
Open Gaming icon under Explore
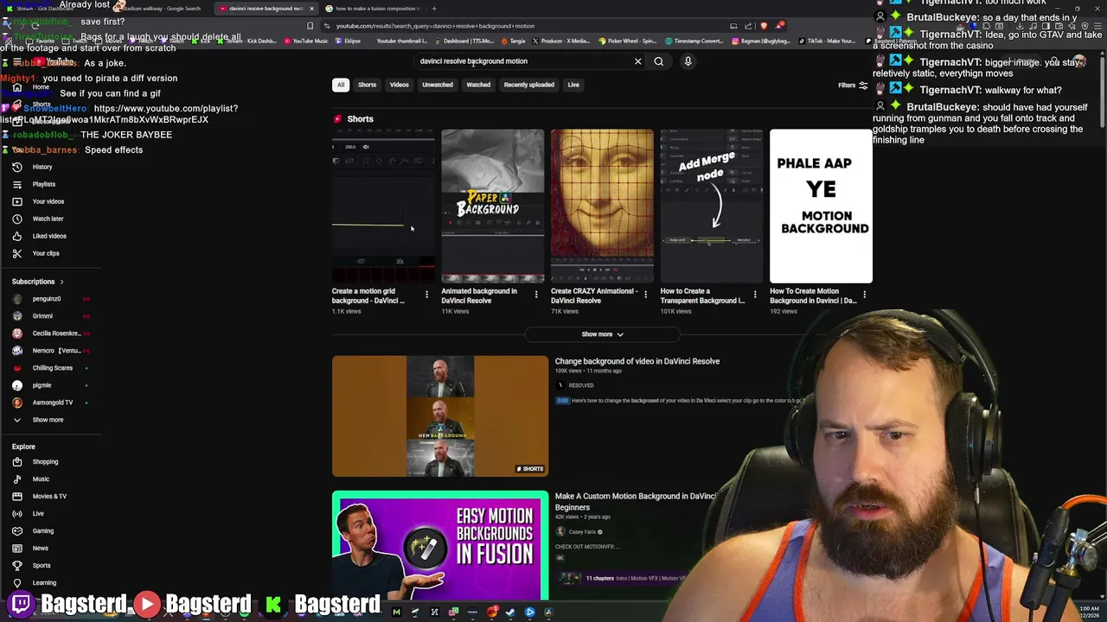coord(16,530)
